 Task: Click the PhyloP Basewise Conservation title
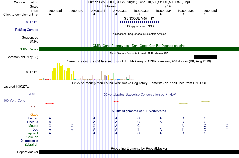pyautogui.click(x=139, y=95)
